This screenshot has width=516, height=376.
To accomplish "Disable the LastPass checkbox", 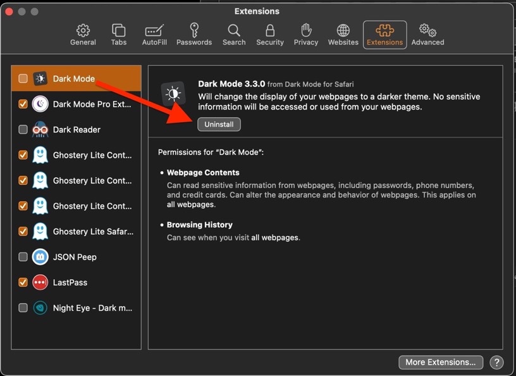I will click(23, 282).
